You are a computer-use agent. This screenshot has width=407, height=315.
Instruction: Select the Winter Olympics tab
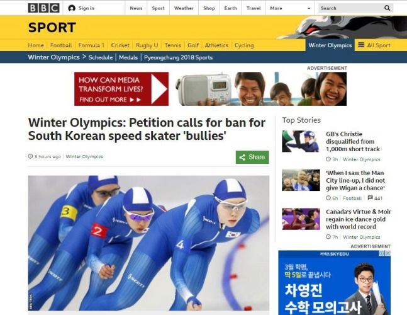click(x=330, y=45)
